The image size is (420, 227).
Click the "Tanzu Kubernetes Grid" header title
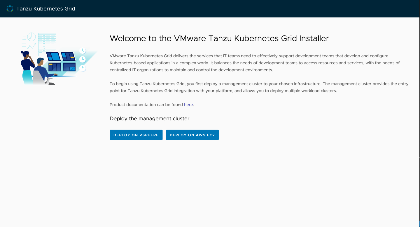click(x=45, y=9)
